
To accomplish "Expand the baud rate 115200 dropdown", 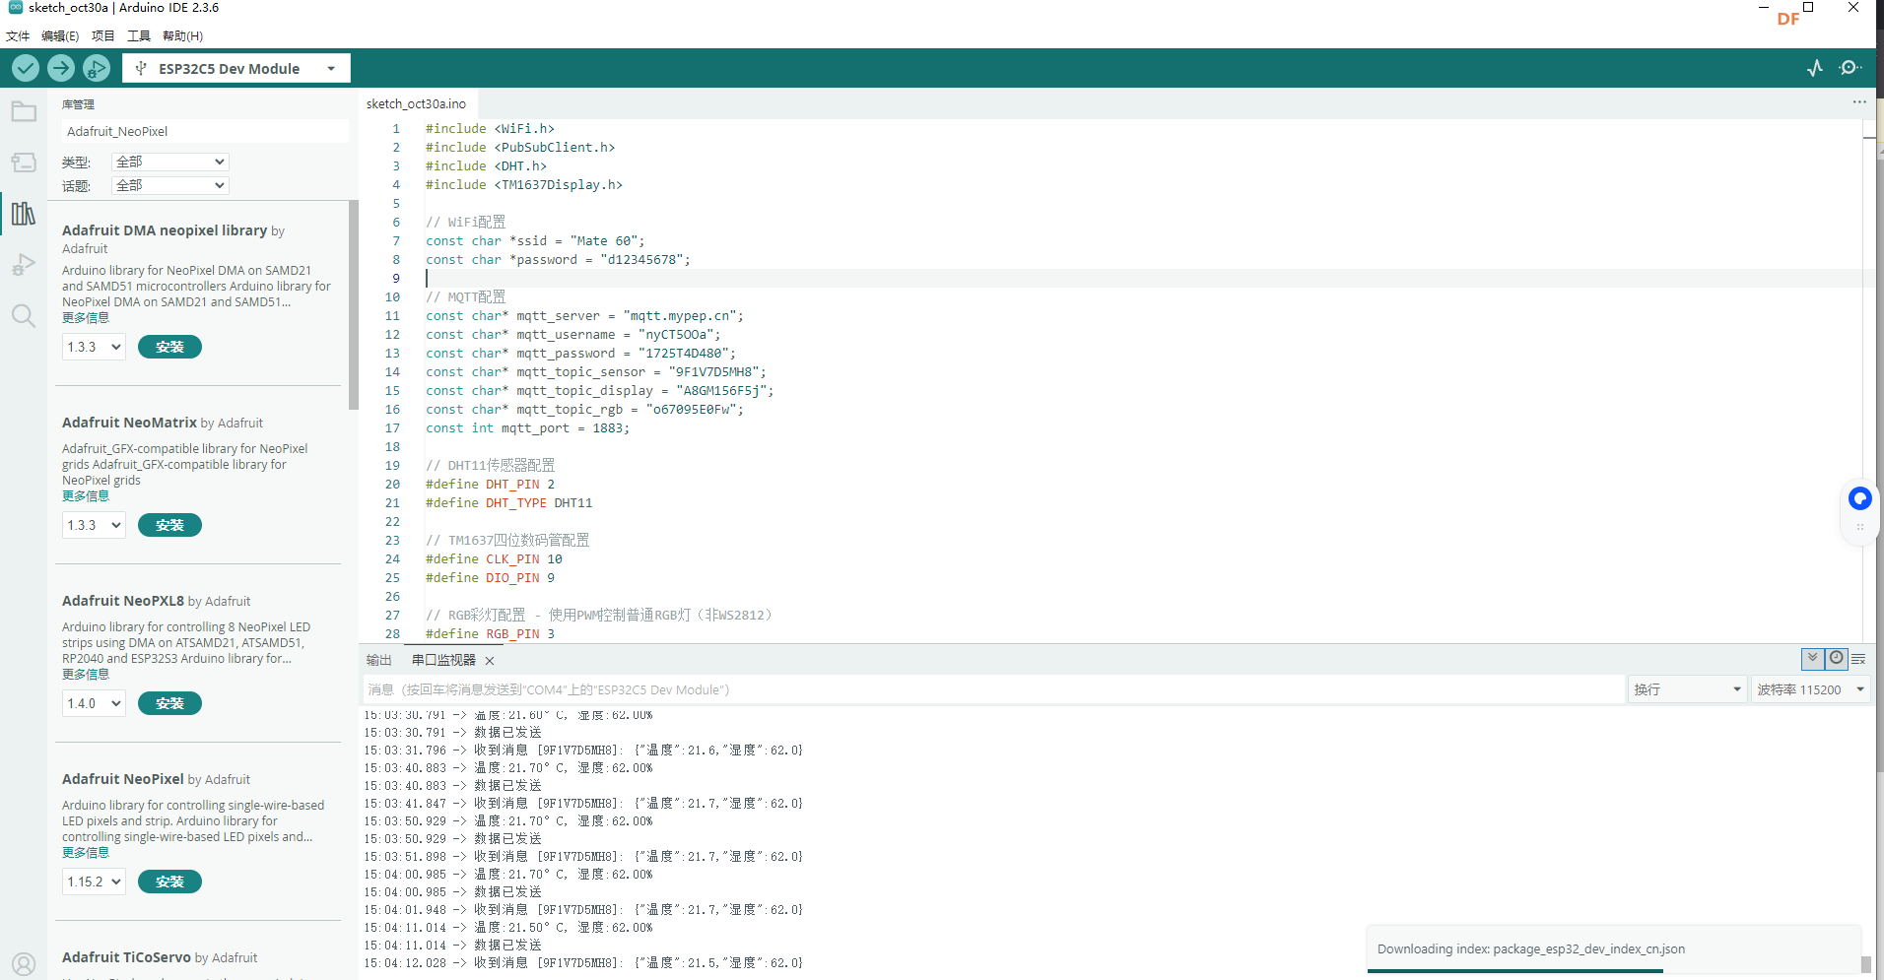I will tap(1810, 689).
